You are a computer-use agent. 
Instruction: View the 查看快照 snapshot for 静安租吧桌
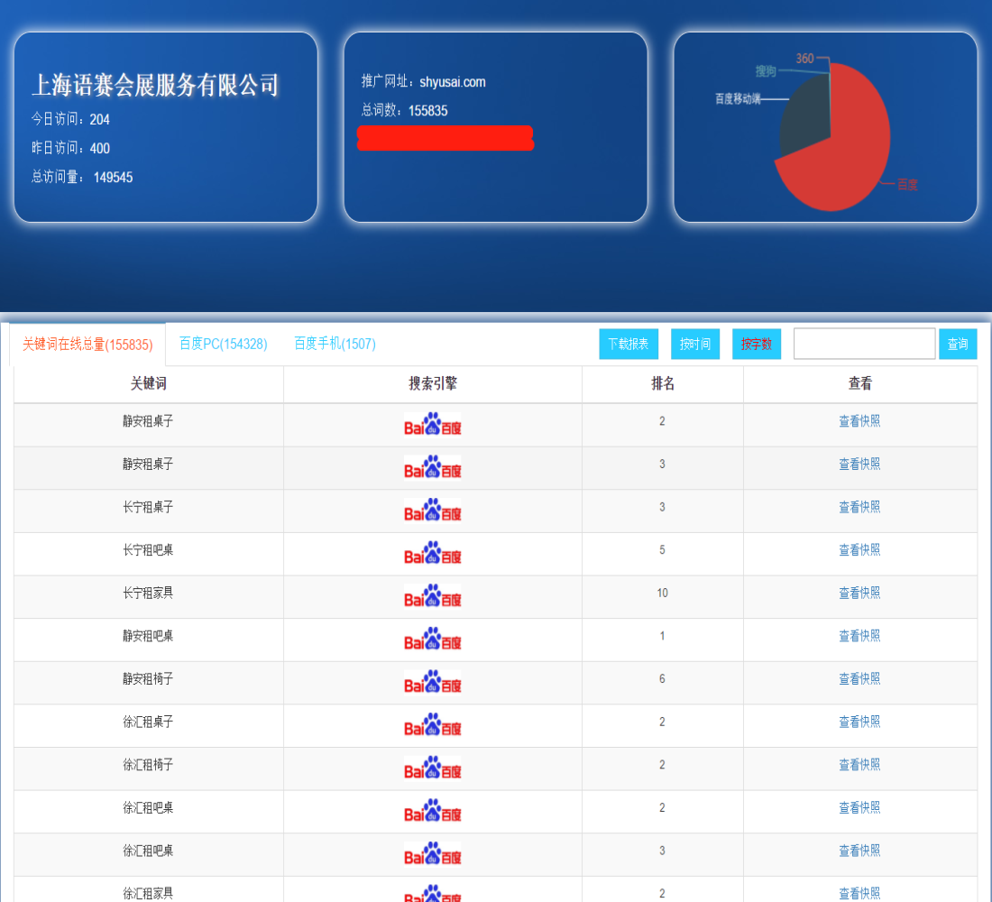(x=859, y=636)
